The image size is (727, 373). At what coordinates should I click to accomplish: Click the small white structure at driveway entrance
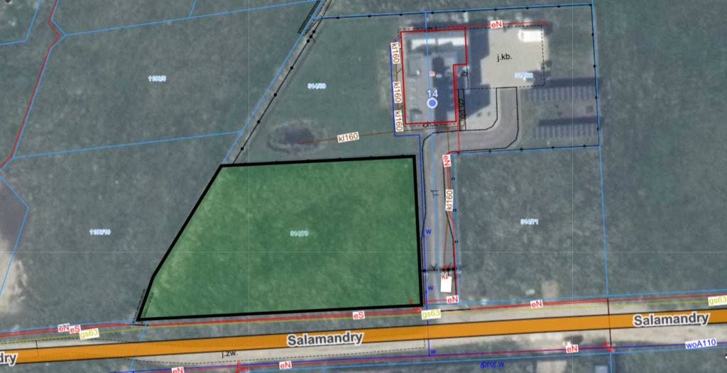[447, 284]
